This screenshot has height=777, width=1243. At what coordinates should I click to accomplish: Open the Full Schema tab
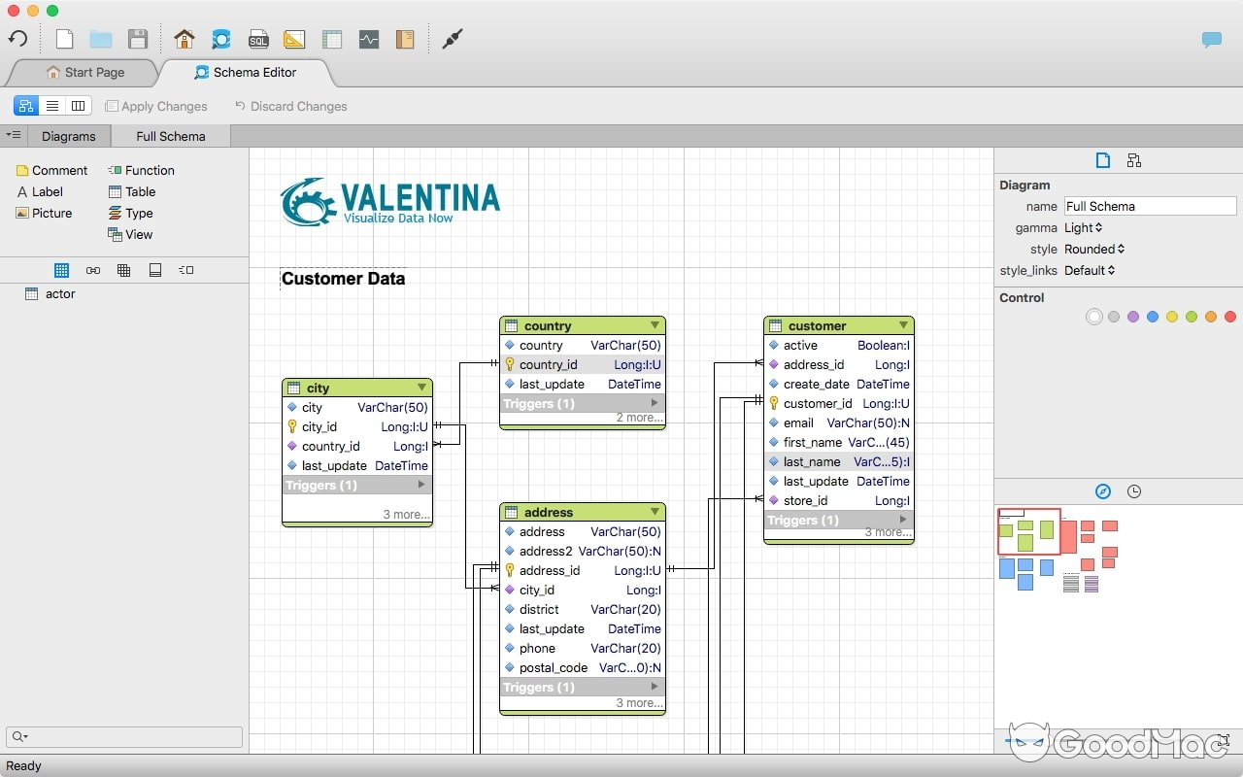pos(170,136)
